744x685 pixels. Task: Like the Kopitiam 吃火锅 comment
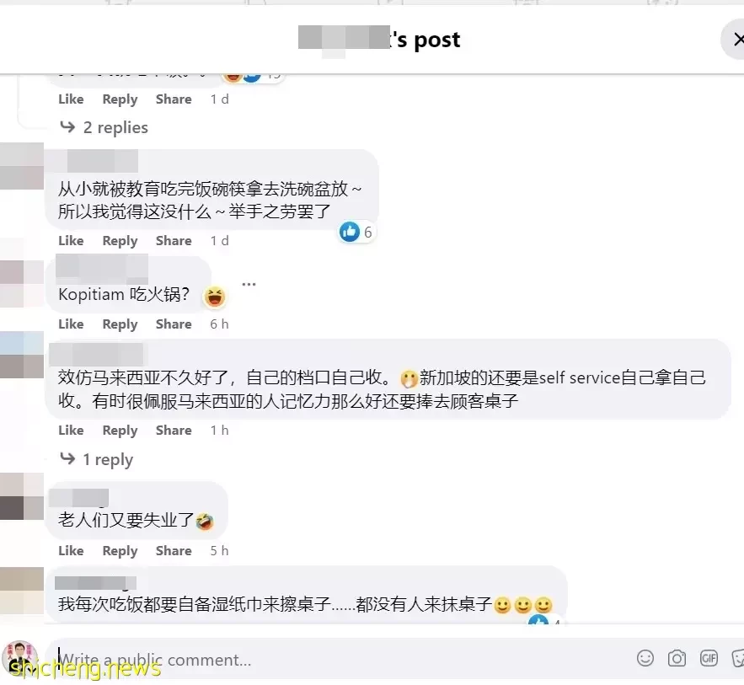pyautogui.click(x=71, y=324)
